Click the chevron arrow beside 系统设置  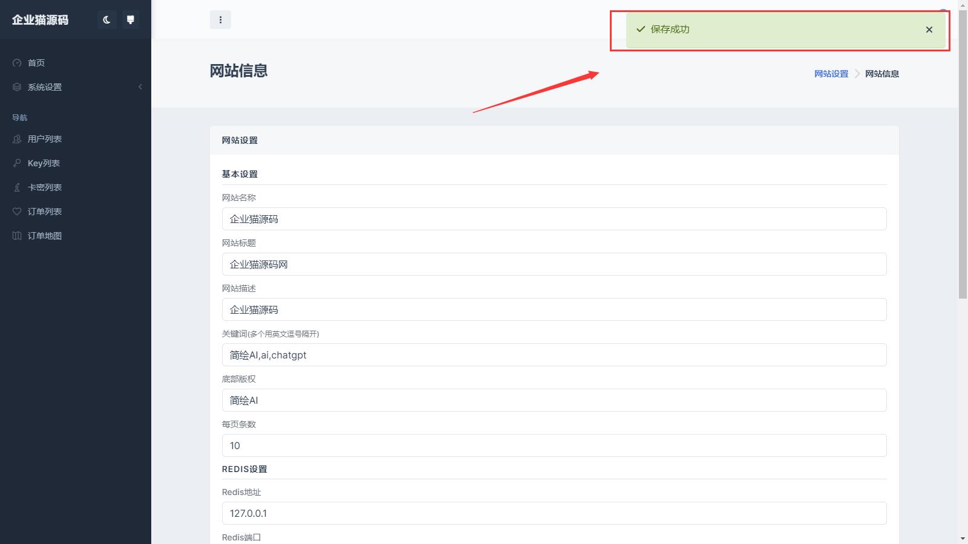click(140, 87)
